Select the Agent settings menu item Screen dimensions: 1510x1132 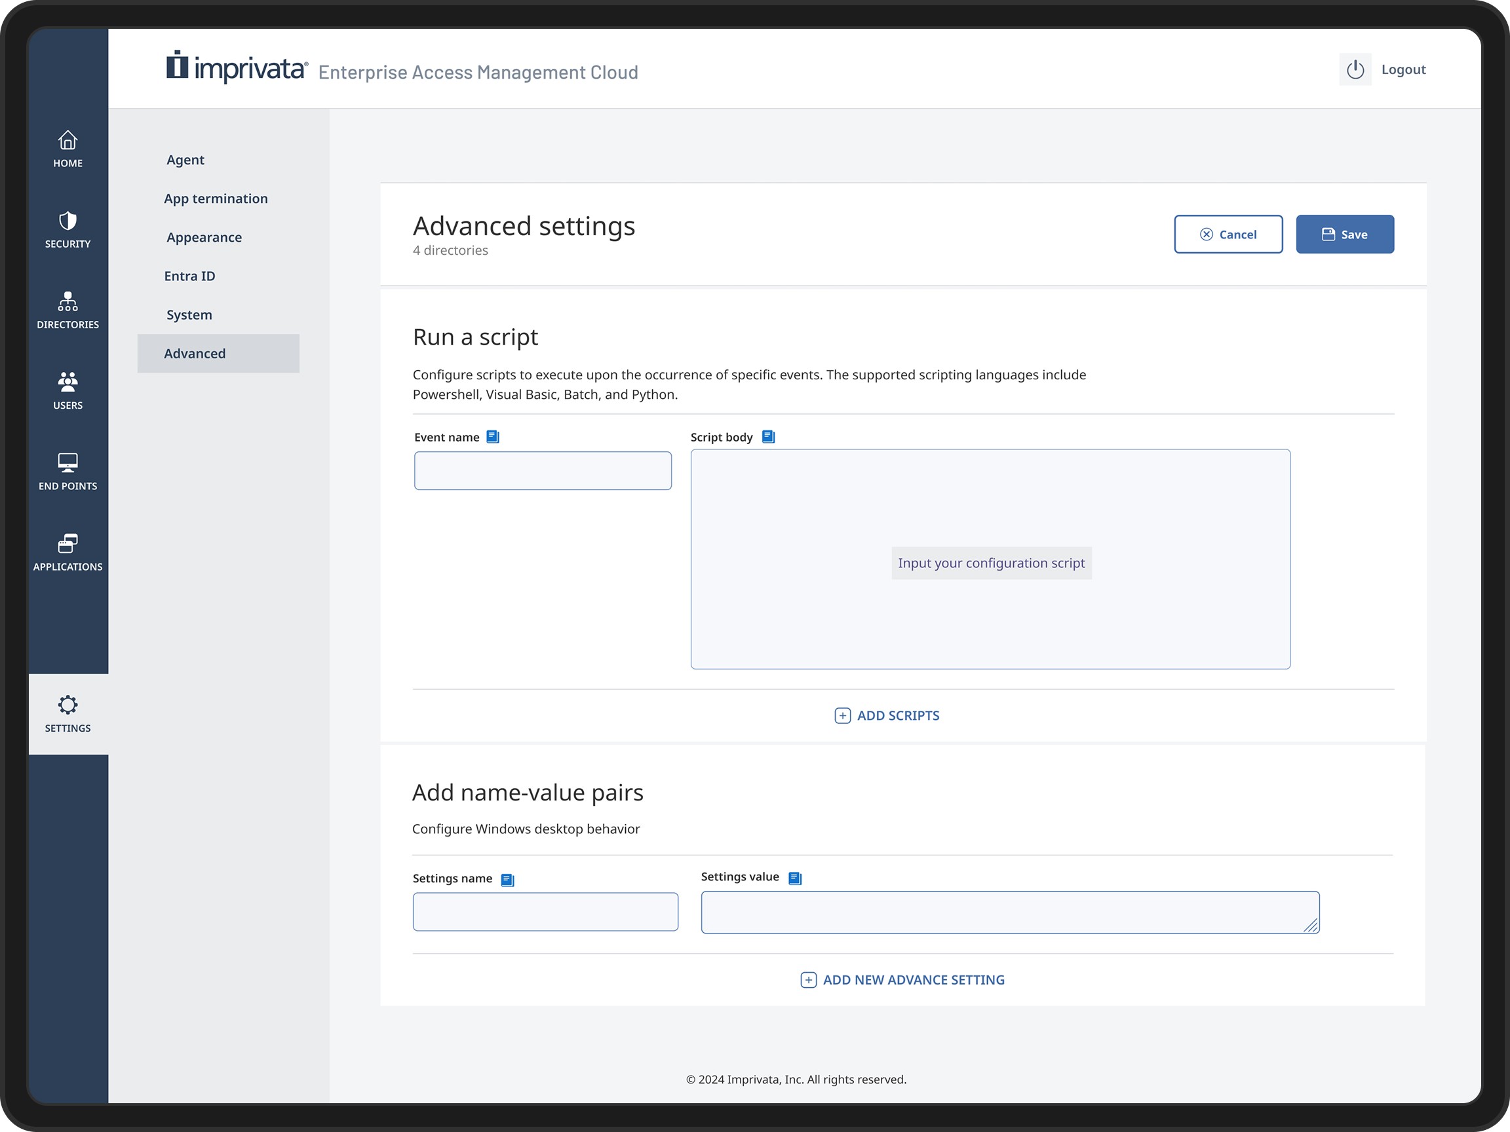pos(185,160)
